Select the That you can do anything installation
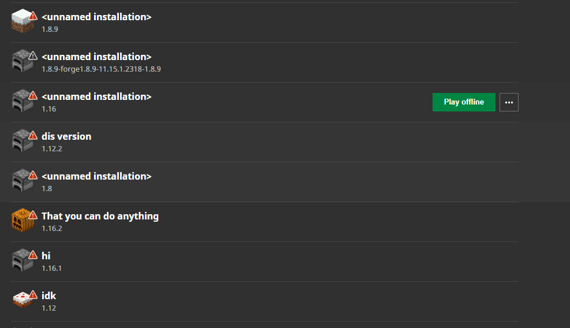 [100, 217]
